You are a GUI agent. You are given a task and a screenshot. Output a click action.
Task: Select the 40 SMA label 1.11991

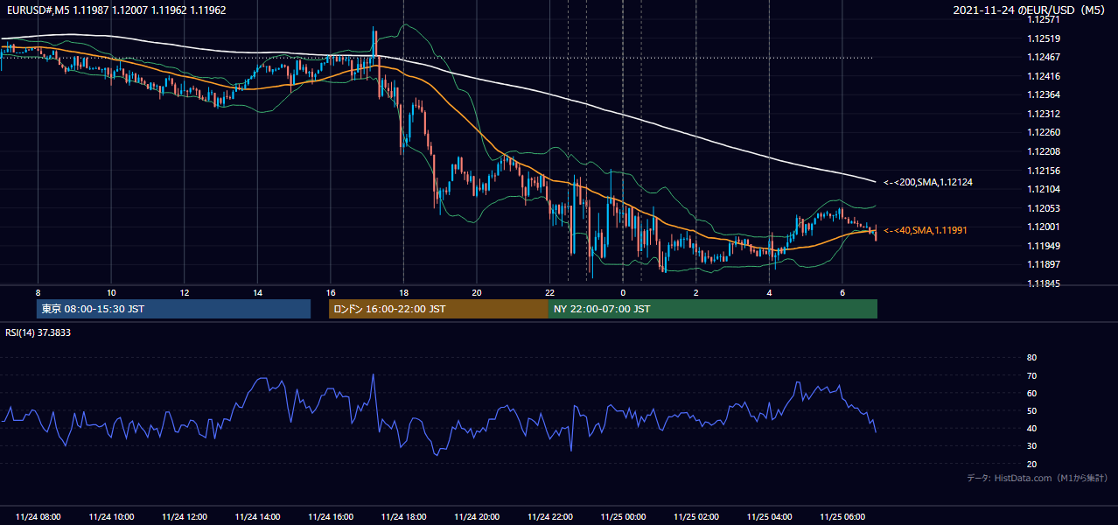(x=927, y=230)
